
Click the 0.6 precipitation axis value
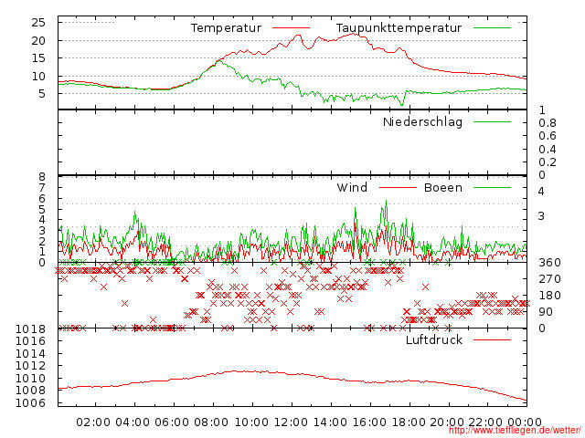click(548, 136)
